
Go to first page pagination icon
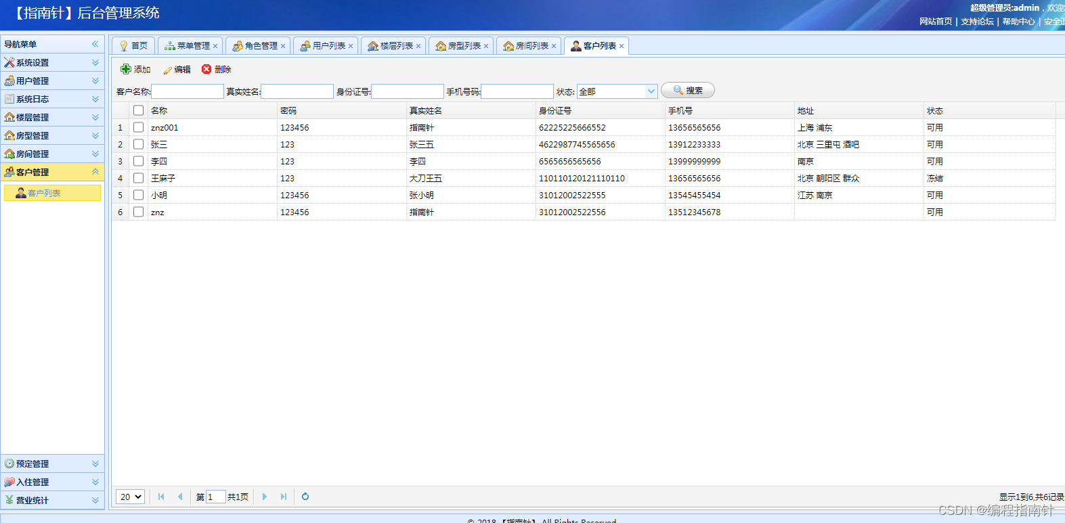[161, 497]
